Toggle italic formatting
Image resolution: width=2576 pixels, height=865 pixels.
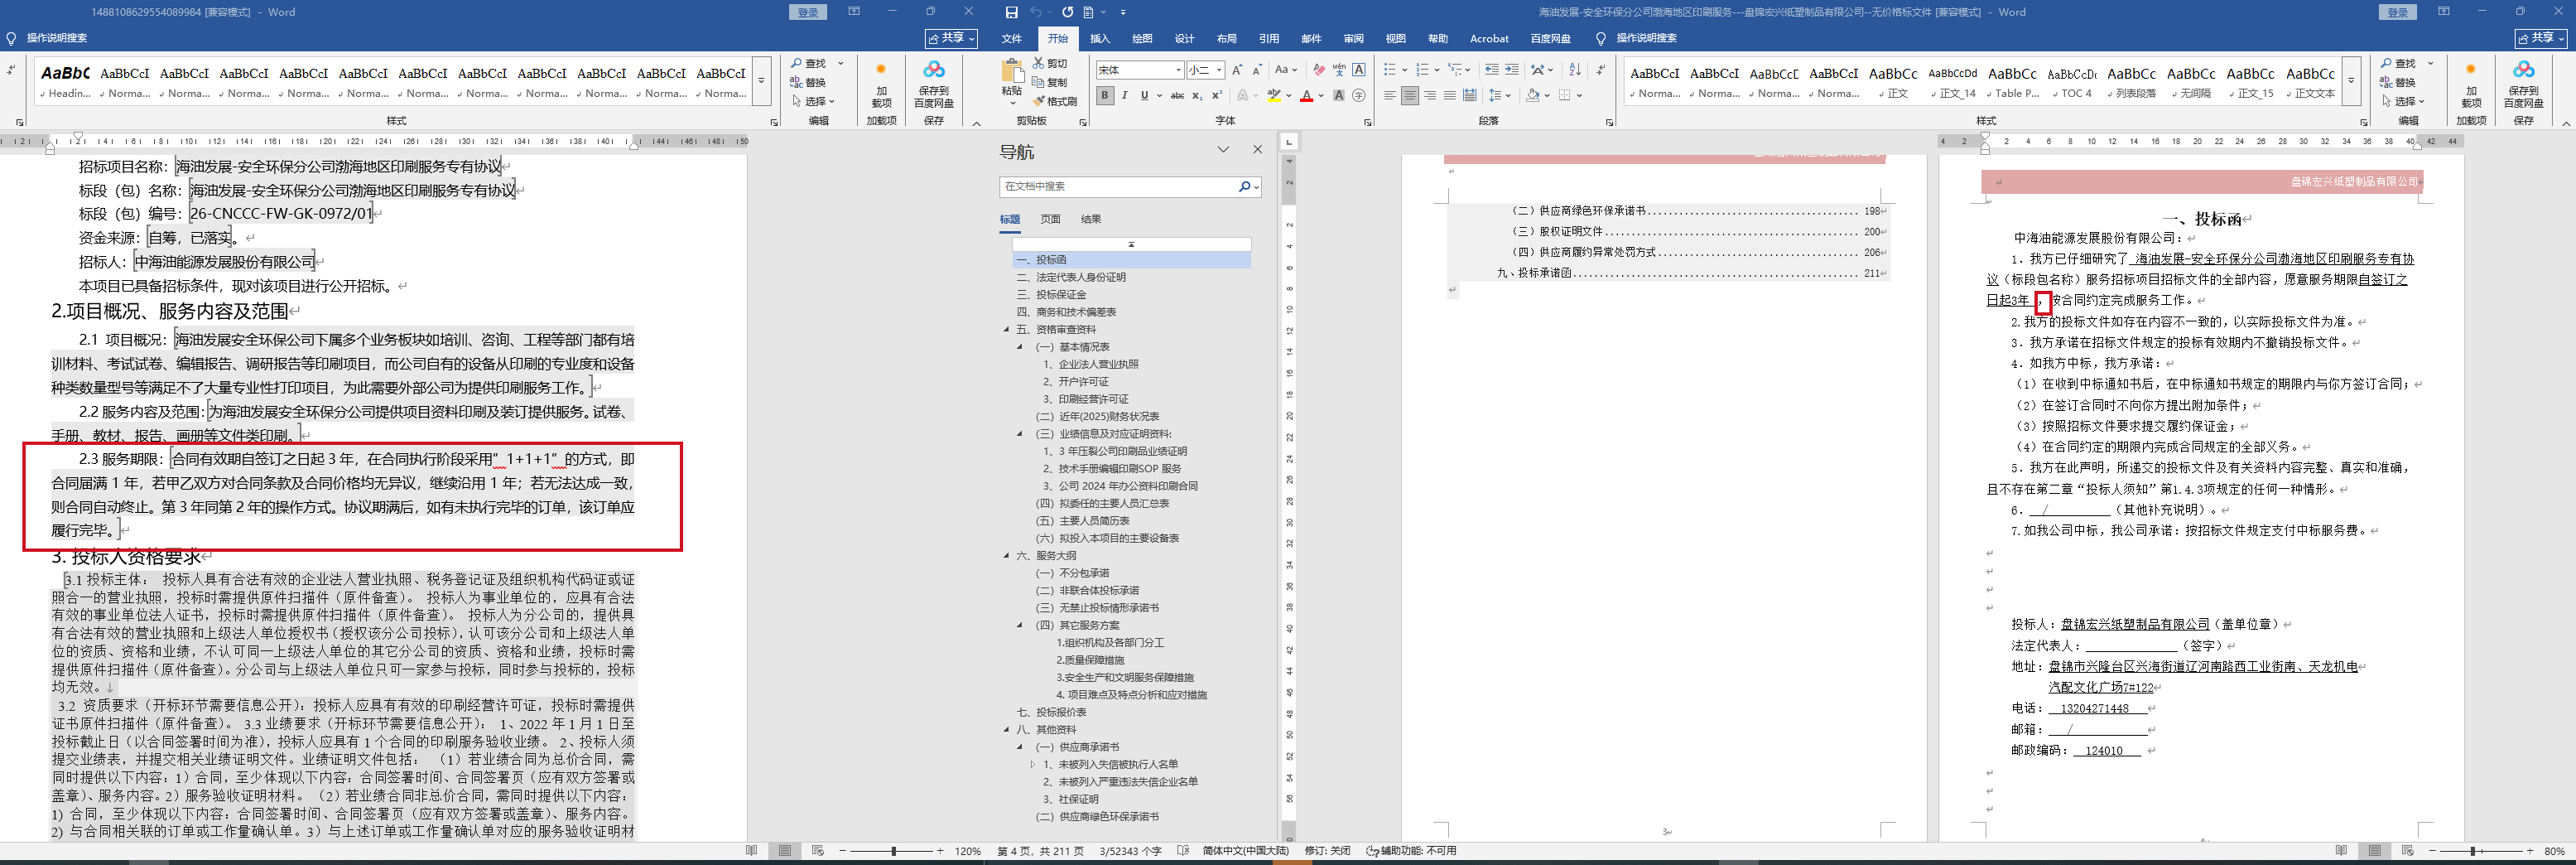click(x=1125, y=96)
